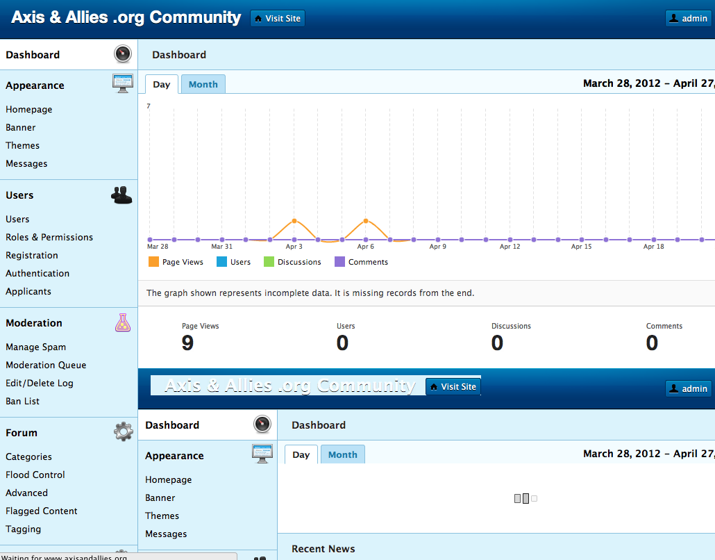Viewport: 715px width, 560px height.
Task: Switch to Month tab on upper graph
Action: 203,85
